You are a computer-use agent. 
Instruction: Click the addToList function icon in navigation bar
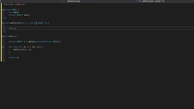[x=140, y=1]
